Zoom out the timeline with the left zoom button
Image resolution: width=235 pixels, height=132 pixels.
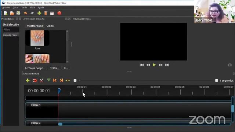75,81
